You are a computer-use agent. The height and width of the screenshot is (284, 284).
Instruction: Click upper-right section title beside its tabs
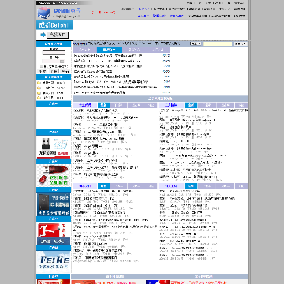(171, 105)
